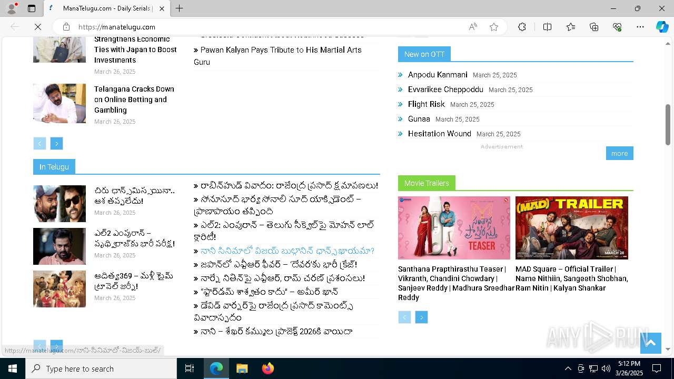Open Telugu article thumbnail with sunglasses man
The width and height of the screenshot is (674, 379).
point(60,204)
